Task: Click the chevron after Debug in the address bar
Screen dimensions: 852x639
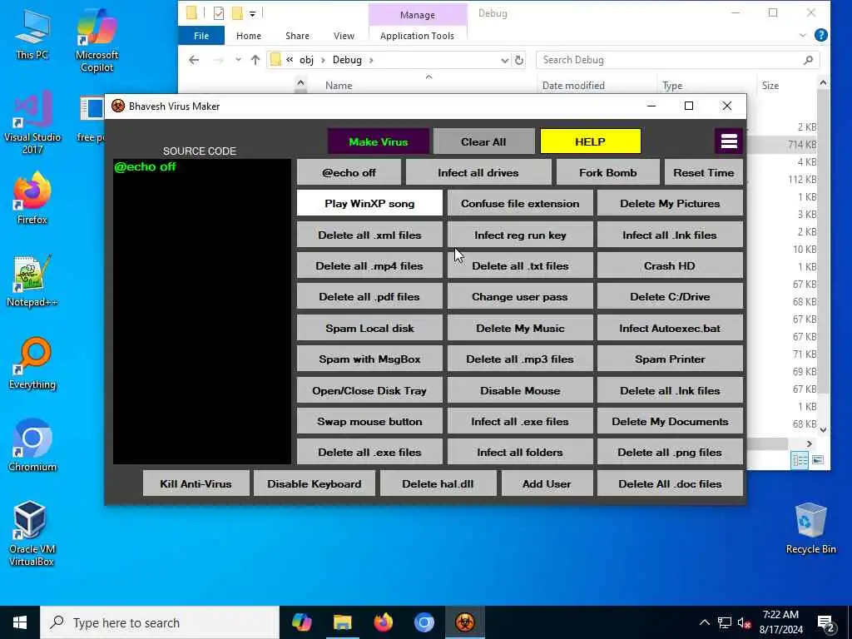Action: pos(372,60)
